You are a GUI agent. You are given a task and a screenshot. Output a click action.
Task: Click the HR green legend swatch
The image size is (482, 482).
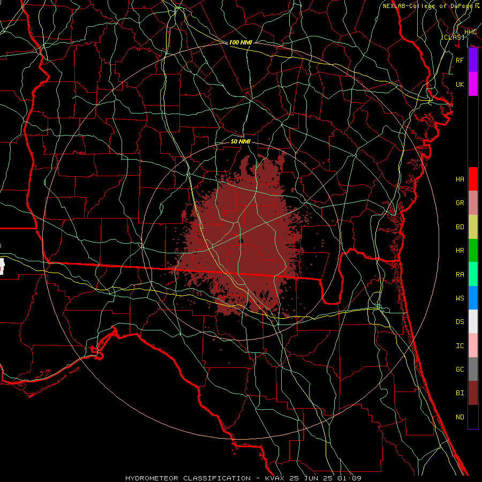pyautogui.click(x=473, y=251)
